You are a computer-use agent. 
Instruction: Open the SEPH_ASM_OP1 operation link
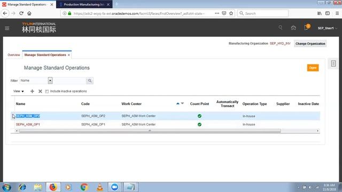point(28,124)
